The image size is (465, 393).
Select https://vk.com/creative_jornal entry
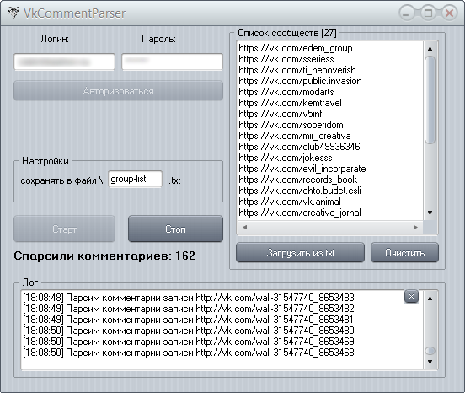(x=300, y=213)
